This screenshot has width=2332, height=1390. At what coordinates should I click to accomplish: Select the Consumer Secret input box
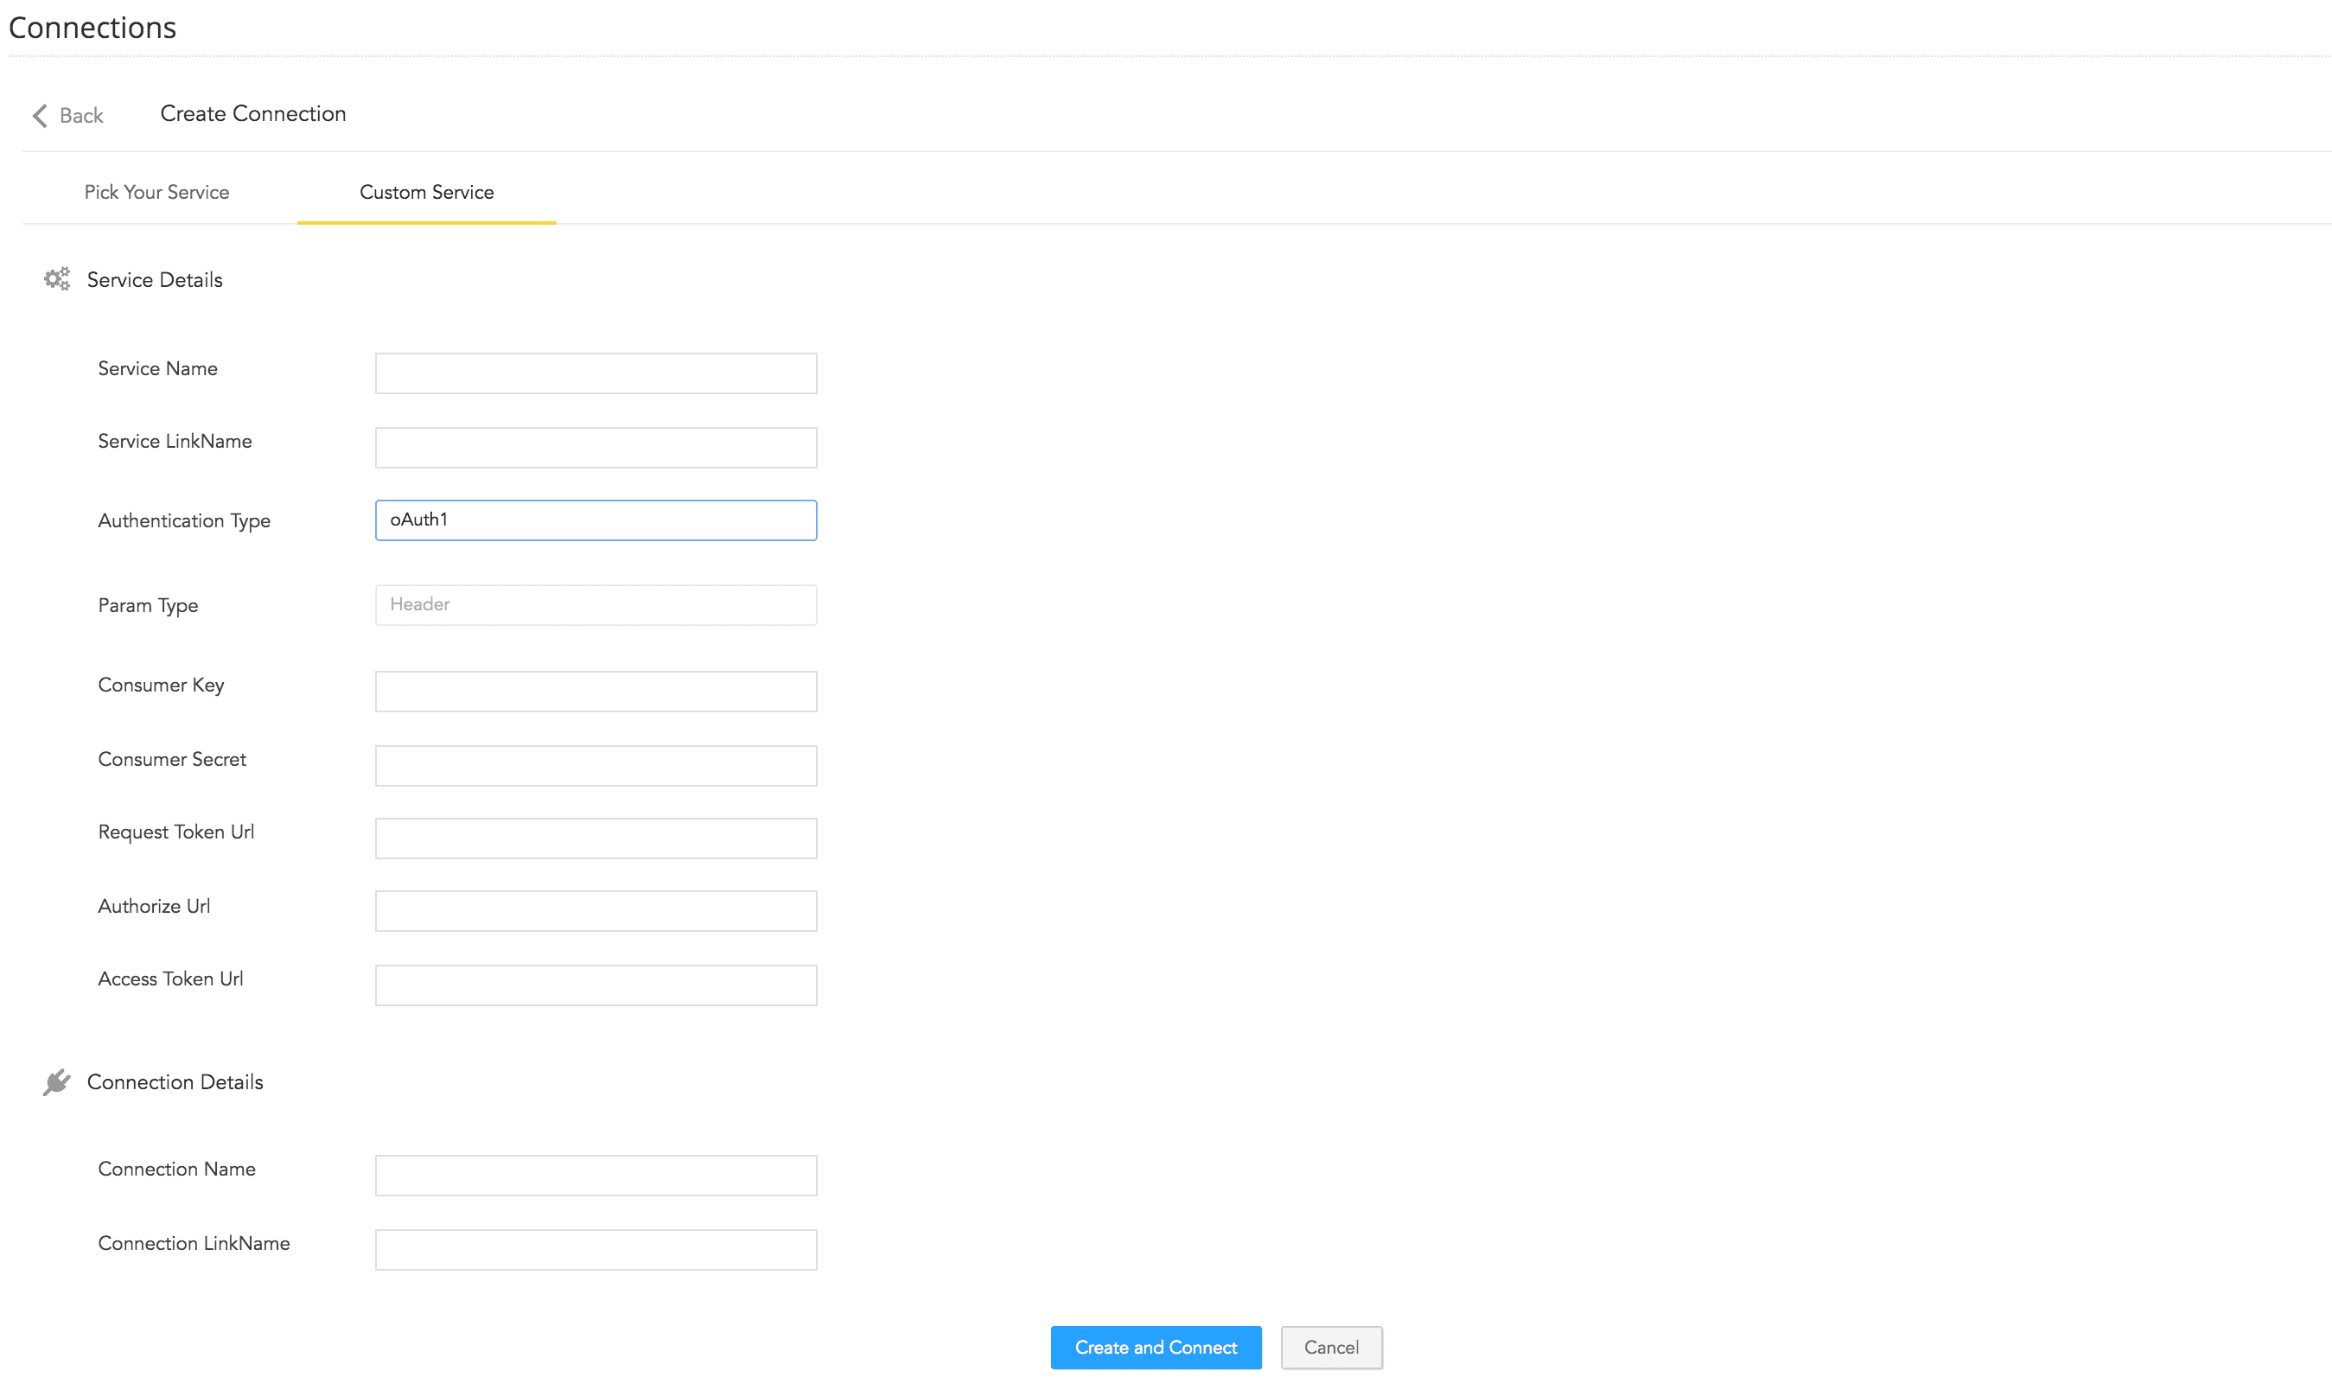(x=596, y=765)
